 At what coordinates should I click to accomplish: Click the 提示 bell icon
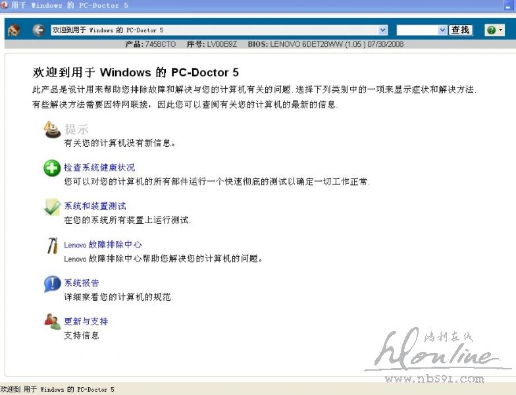(53, 129)
